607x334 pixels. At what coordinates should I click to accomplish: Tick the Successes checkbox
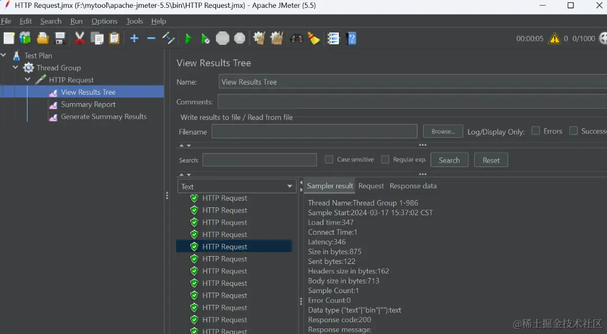[x=573, y=131]
